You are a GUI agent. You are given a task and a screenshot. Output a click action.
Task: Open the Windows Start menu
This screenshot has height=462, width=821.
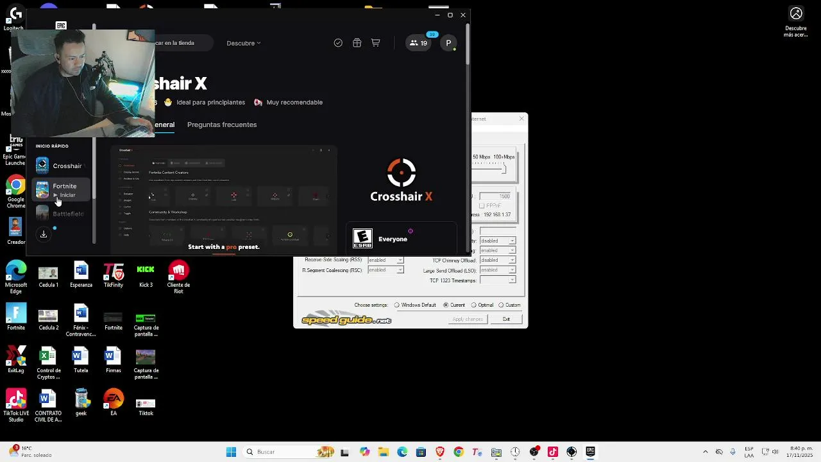tap(231, 452)
